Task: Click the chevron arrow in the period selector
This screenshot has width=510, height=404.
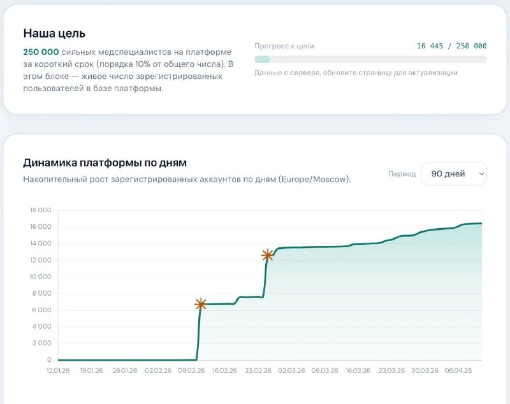Action: click(481, 174)
